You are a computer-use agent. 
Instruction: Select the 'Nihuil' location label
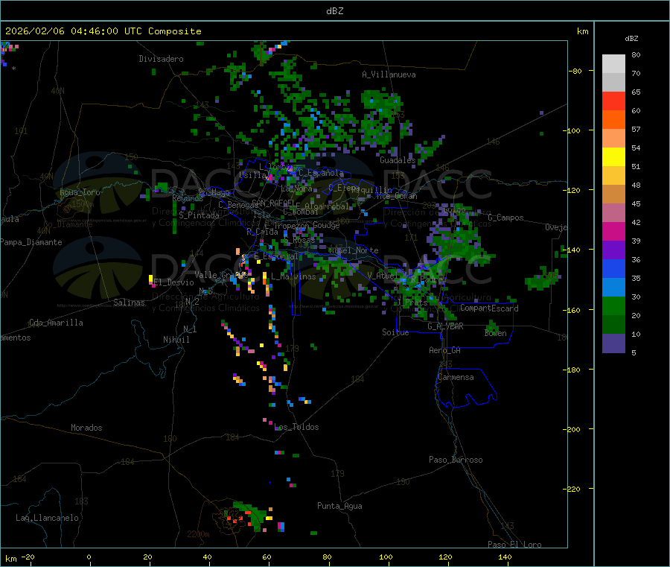coord(176,340)
